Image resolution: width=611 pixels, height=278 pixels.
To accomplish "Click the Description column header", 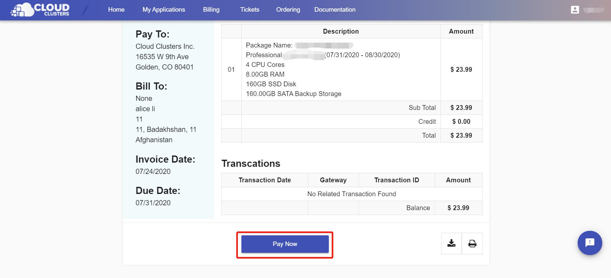I will coord(341,31).
